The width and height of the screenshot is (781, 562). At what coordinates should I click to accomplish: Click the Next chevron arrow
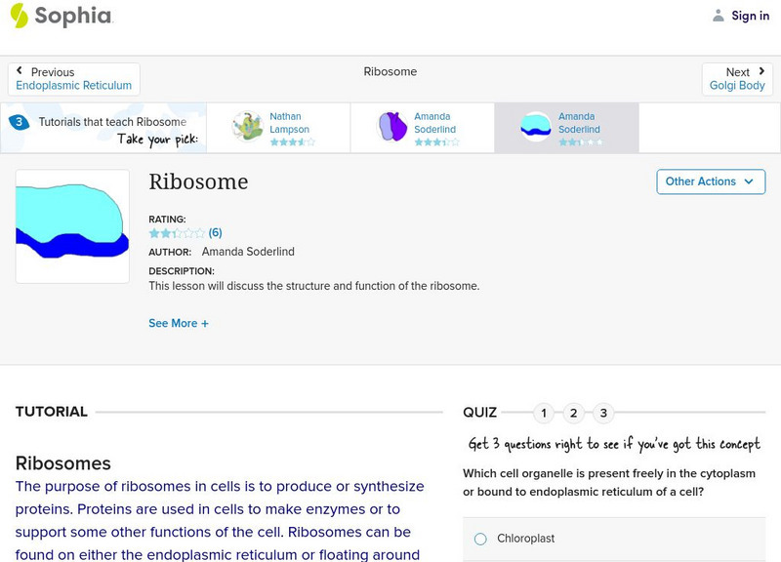pyautogui.click(x=760, y=71)
